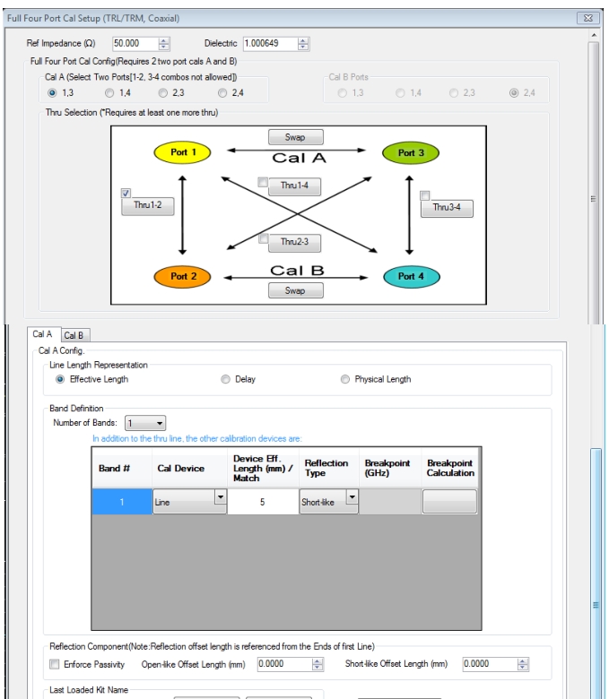The image size is (609, 699).
Task: Click the upper vertical scrollbar thumb
Action: click(594, 183)
